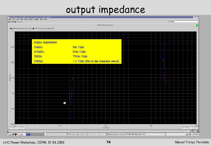This screenshot has width=211, height=146.
Task: Activate the Library Manager taskbar button
Action: pyautogui.click(x=116, y=134)
